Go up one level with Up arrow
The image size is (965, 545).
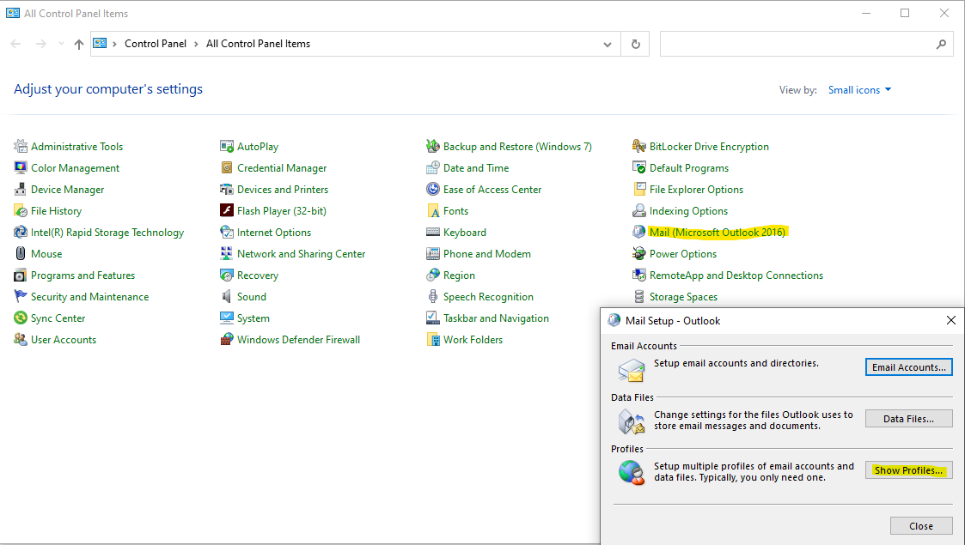(x=79, y=44)
